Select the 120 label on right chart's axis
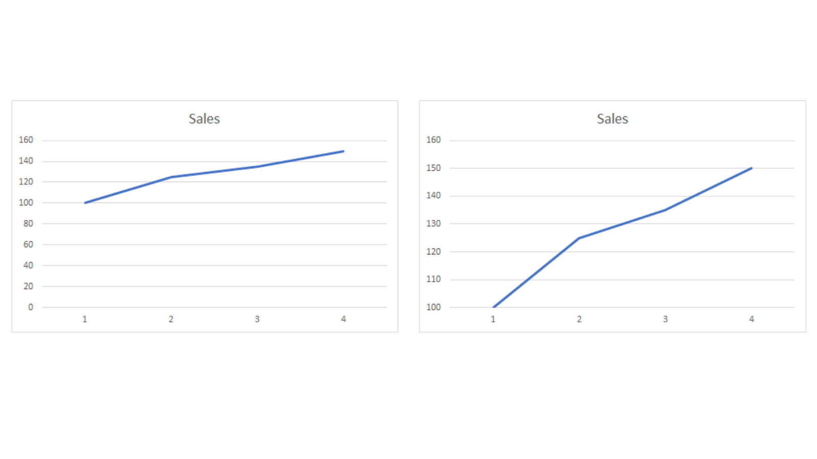 click(x=434, y=251)
